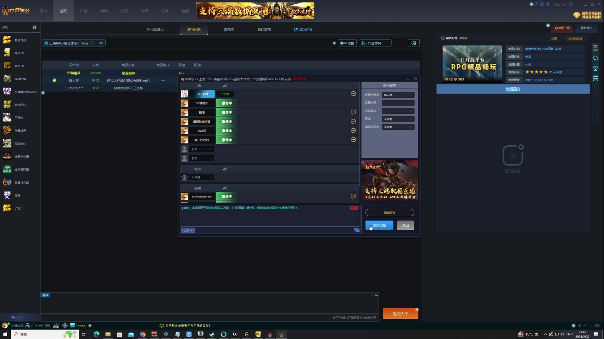The image size is (604, 339).
Task: Open trophy icon in right sidebar
Action: [595, 68]
